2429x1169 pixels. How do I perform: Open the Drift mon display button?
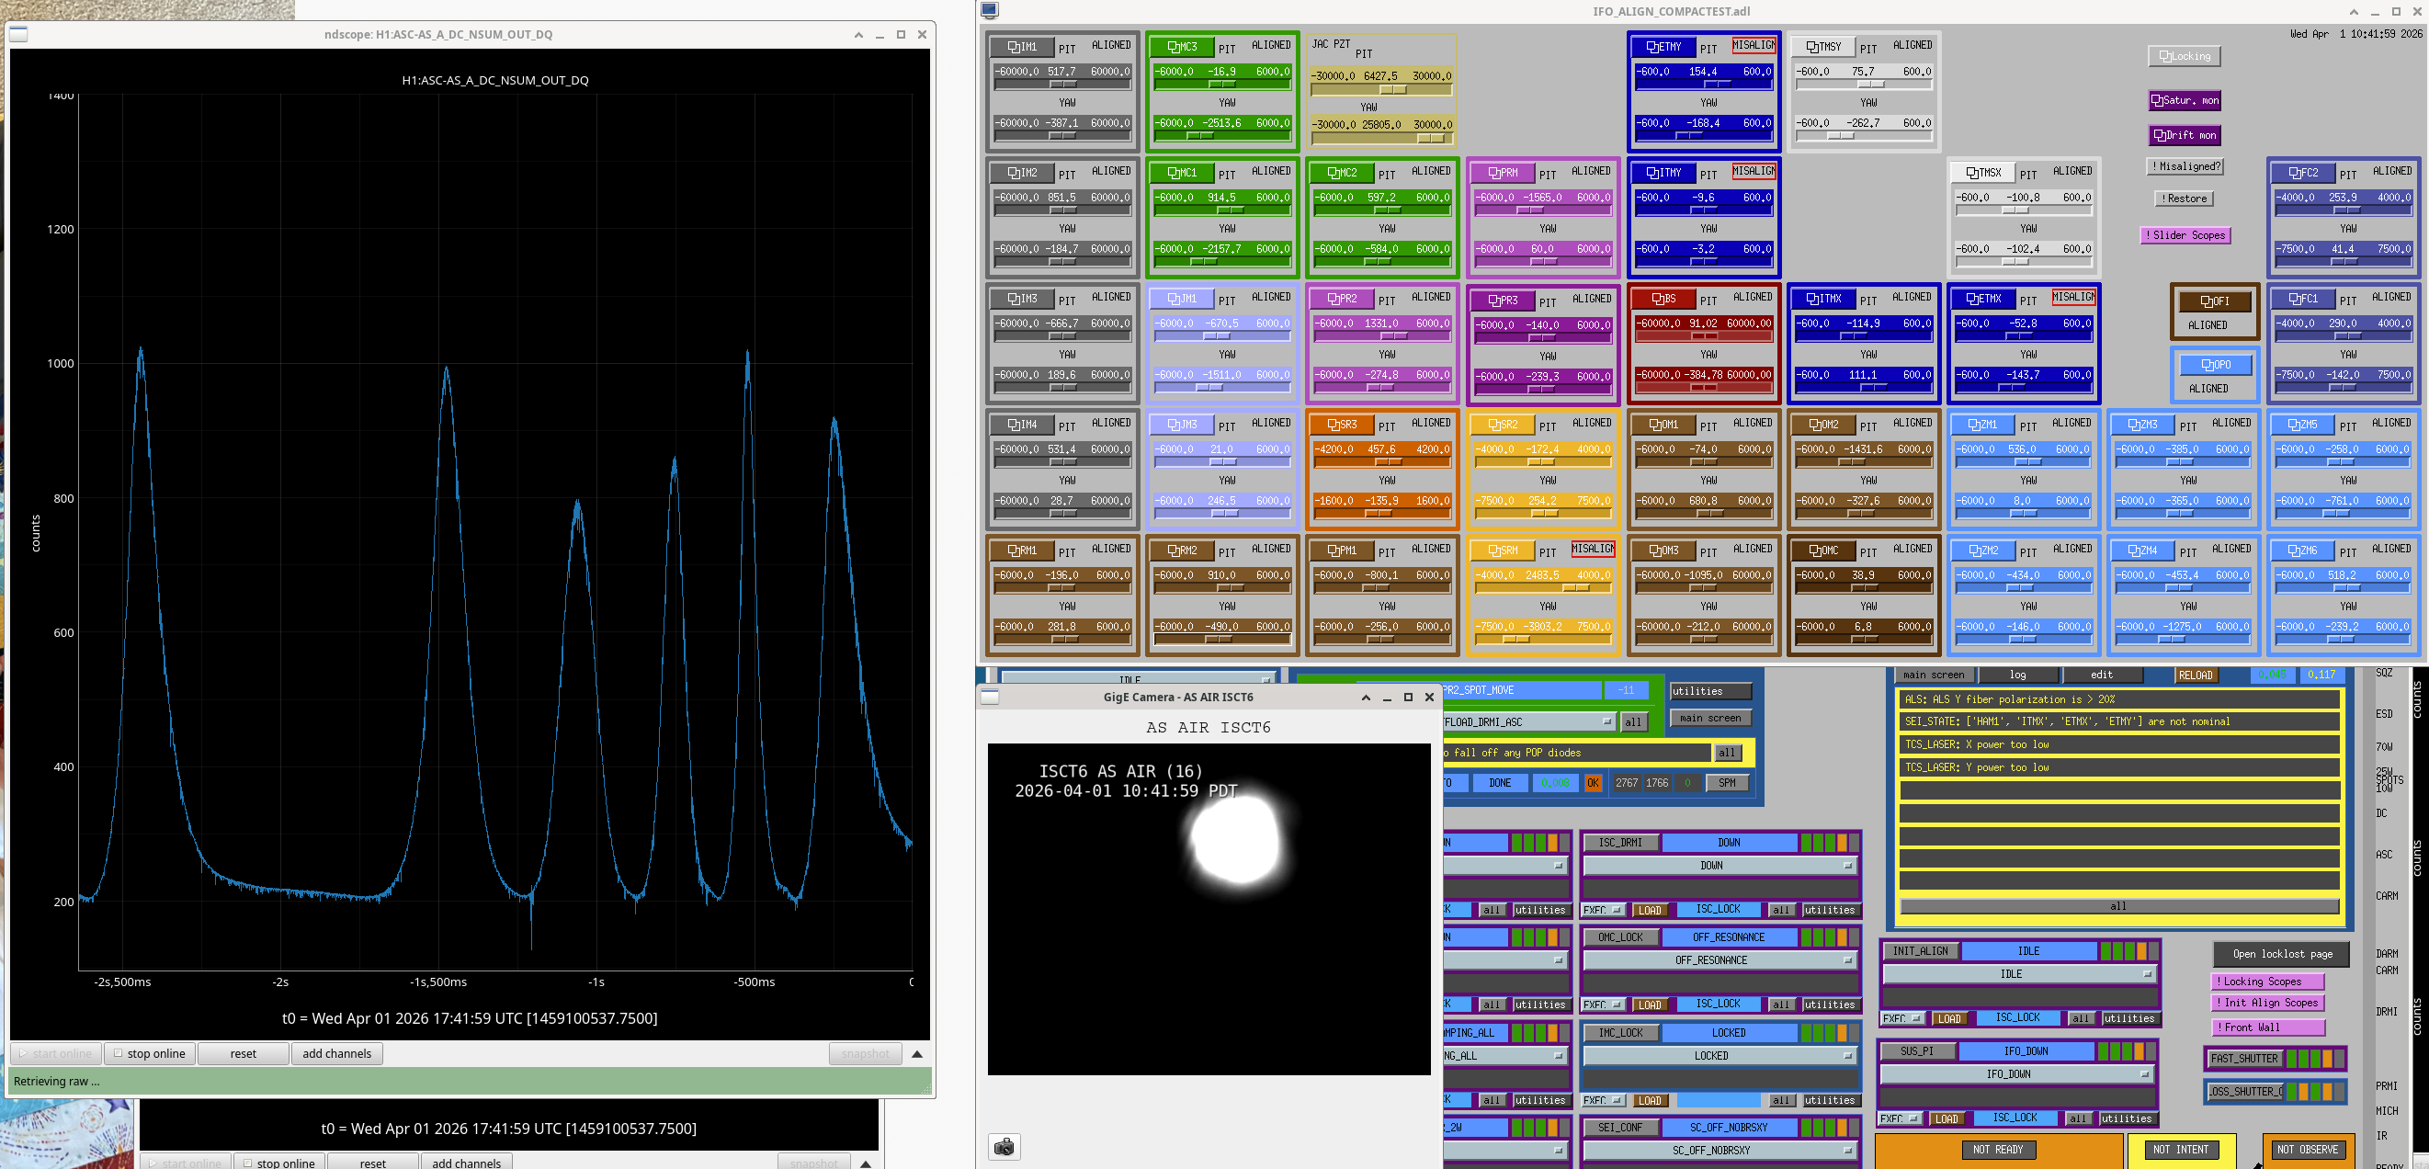tap(2184, 135)
